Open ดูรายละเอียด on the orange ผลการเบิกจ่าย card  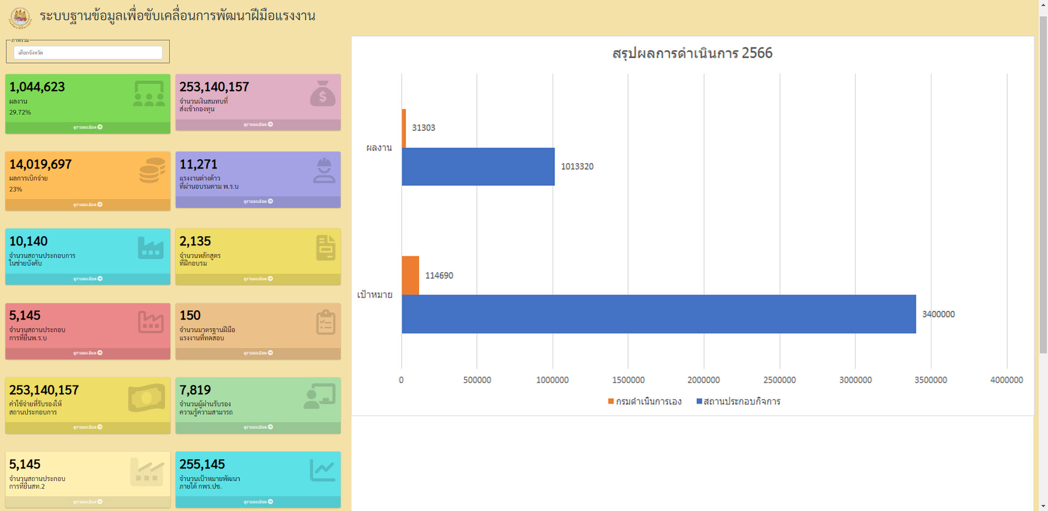coord(88,205)
